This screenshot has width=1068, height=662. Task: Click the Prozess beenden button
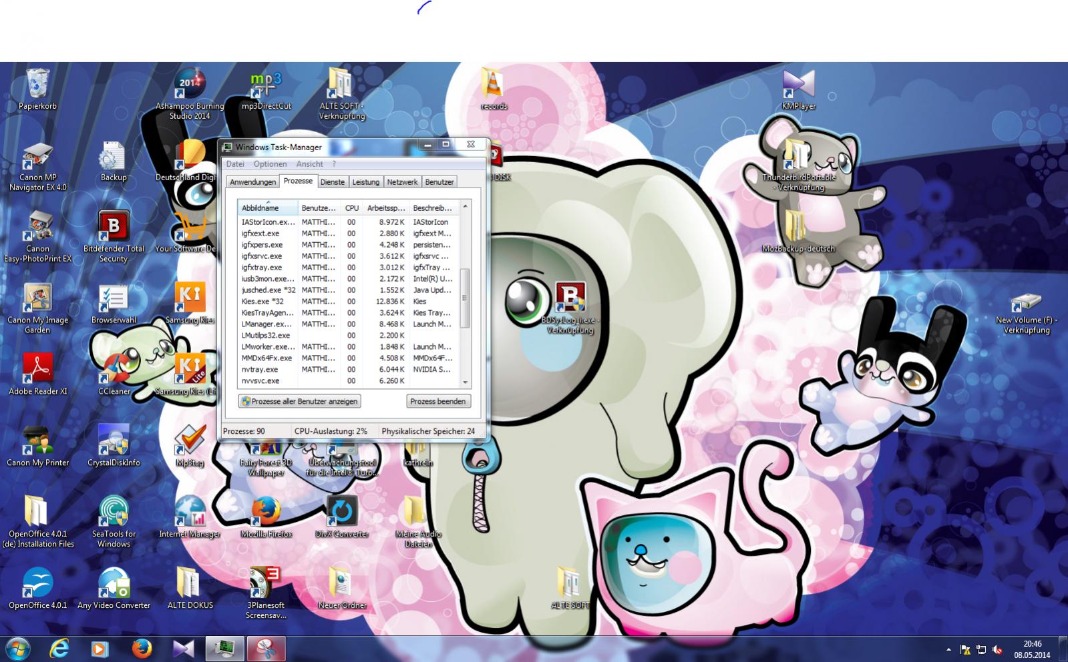click(437, 401)
